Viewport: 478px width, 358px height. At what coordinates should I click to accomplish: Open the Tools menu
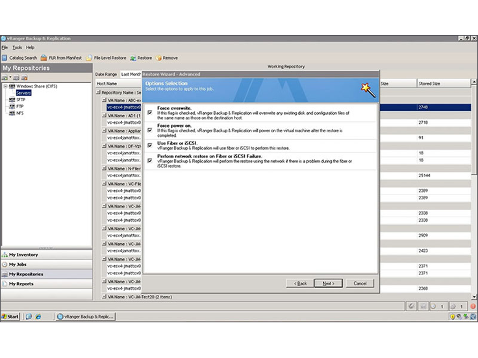17,47
